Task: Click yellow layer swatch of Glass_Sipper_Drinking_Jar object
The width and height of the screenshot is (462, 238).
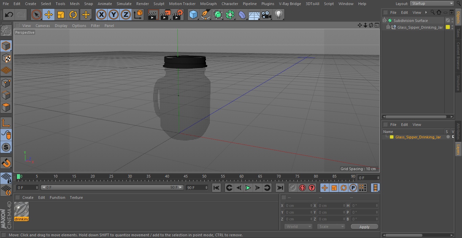Action: 448,27
